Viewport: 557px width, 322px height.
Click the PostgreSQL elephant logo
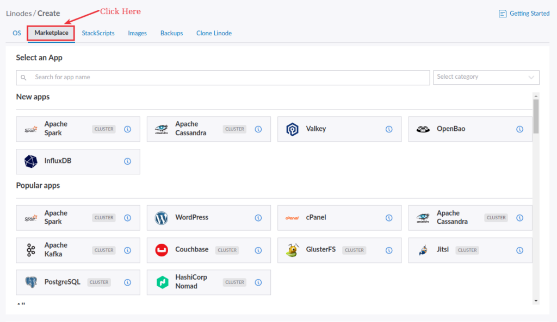[x=31, y=282]
